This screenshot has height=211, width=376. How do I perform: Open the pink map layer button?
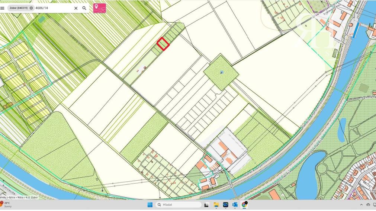coord(99,8)
